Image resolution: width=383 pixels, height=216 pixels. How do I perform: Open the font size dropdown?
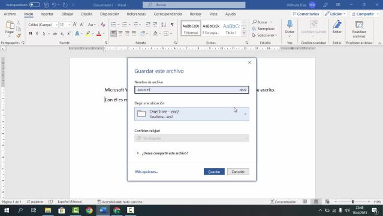click(70, 25)
